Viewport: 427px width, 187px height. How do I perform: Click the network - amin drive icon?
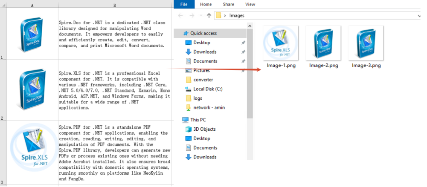pos(188,107)
